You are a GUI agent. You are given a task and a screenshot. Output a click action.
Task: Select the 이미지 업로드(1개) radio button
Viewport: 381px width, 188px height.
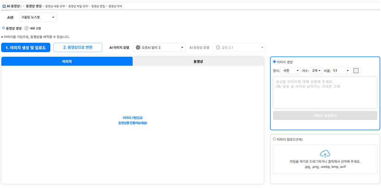click(x=274, y=139)
